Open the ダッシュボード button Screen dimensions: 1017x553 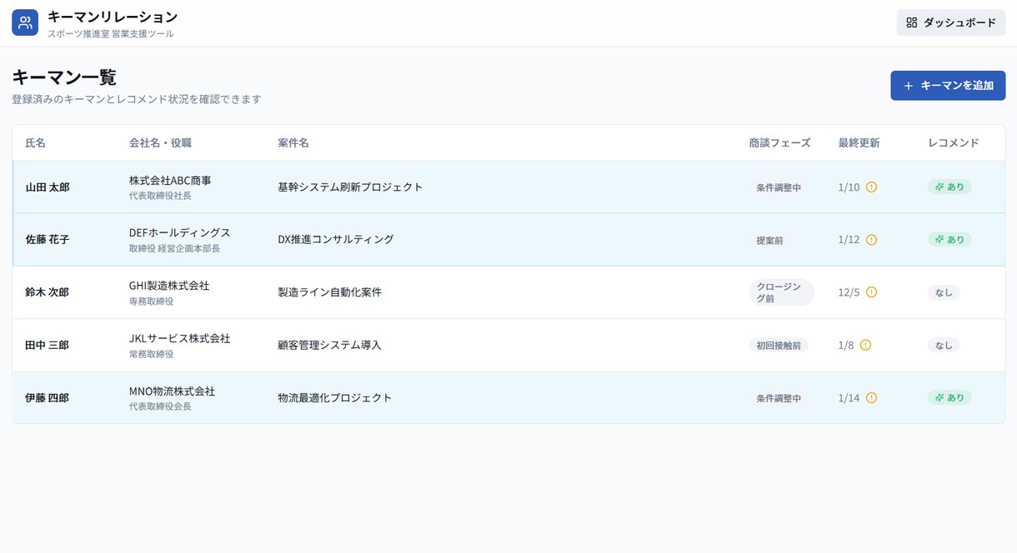951,22
